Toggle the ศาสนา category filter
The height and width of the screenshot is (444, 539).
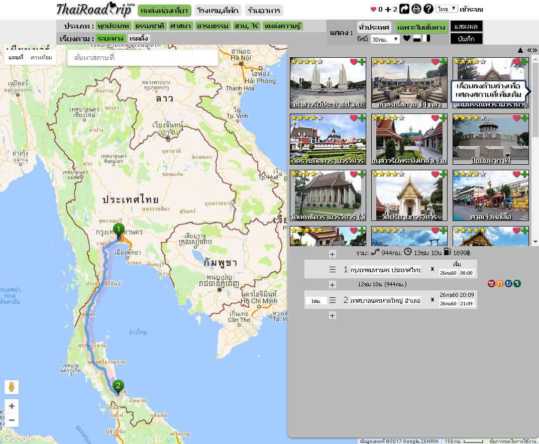point(180,26)
